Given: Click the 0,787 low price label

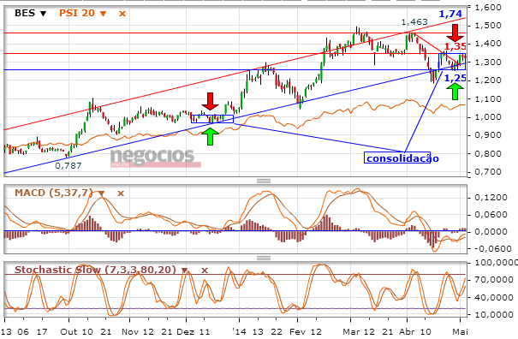Looking at the screenshot, I should click(68, 165).
